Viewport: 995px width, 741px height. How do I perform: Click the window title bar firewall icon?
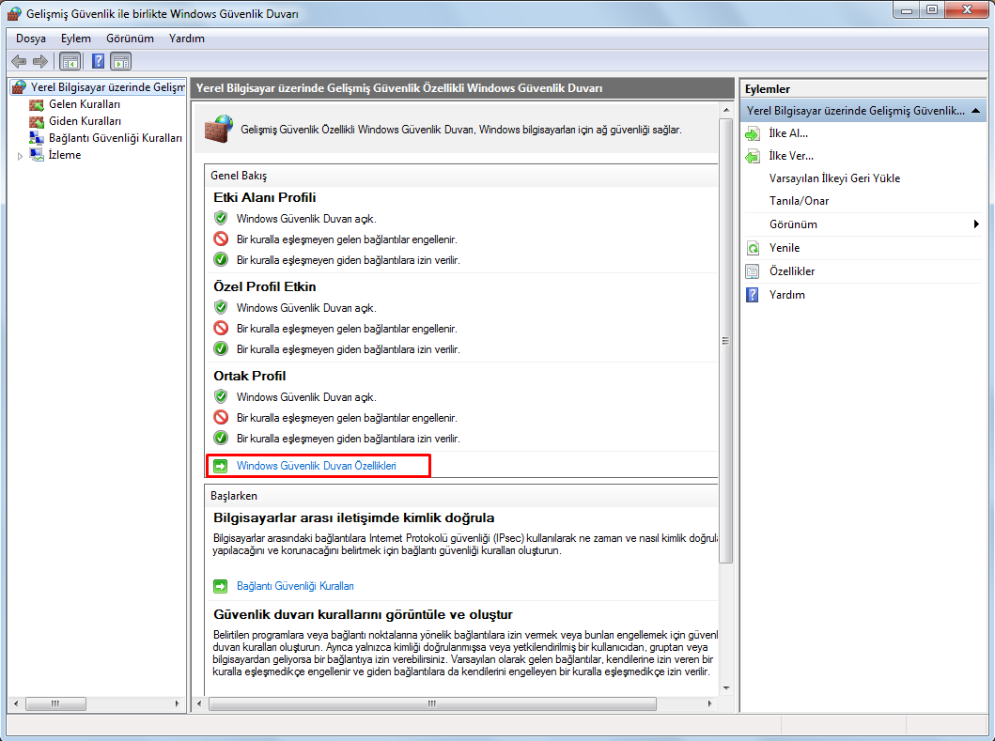(x=14, y=13)
